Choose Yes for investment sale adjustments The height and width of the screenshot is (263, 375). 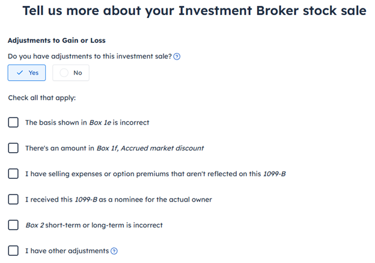26,73
